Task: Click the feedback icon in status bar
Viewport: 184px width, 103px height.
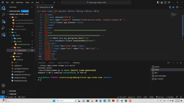Action: 177,97
